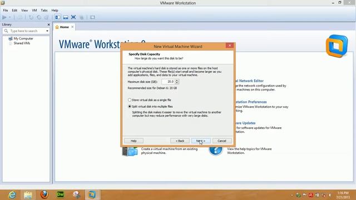Viewport: 356px width, 200px height.
Task: Click the revert snapshot toolbar icon
Action: [39, 17]
